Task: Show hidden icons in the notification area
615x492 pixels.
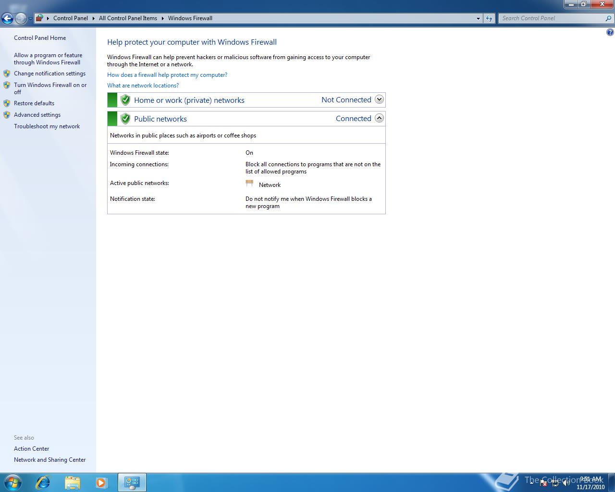Action: click(531, 483)
